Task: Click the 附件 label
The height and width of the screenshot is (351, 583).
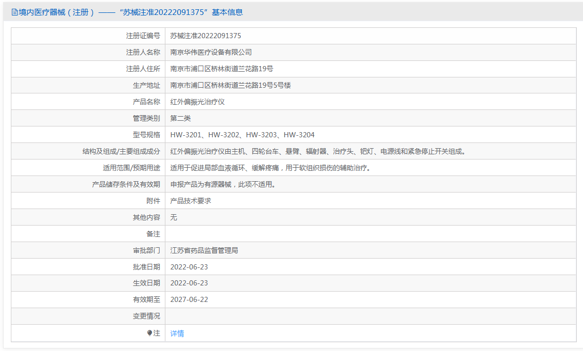Action: tap(153, 201)
